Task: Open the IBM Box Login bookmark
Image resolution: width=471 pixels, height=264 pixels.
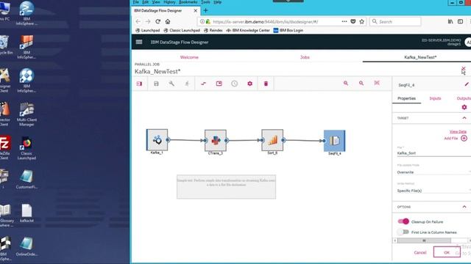Action: [288, 30]
